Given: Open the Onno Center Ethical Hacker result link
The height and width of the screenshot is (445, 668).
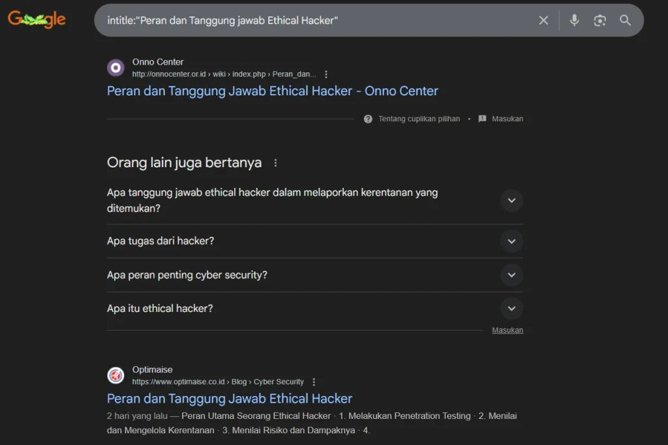Looking at the screenshot, I should (x=272, y=91).
